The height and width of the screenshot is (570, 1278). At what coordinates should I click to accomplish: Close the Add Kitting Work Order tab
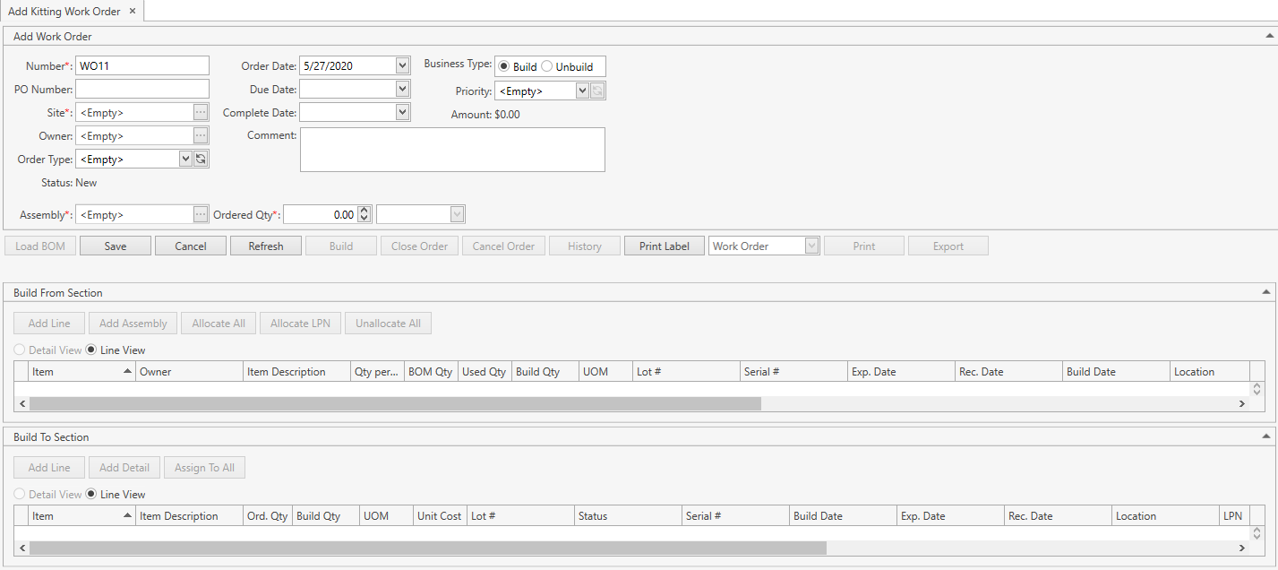(x=133, y=11)
